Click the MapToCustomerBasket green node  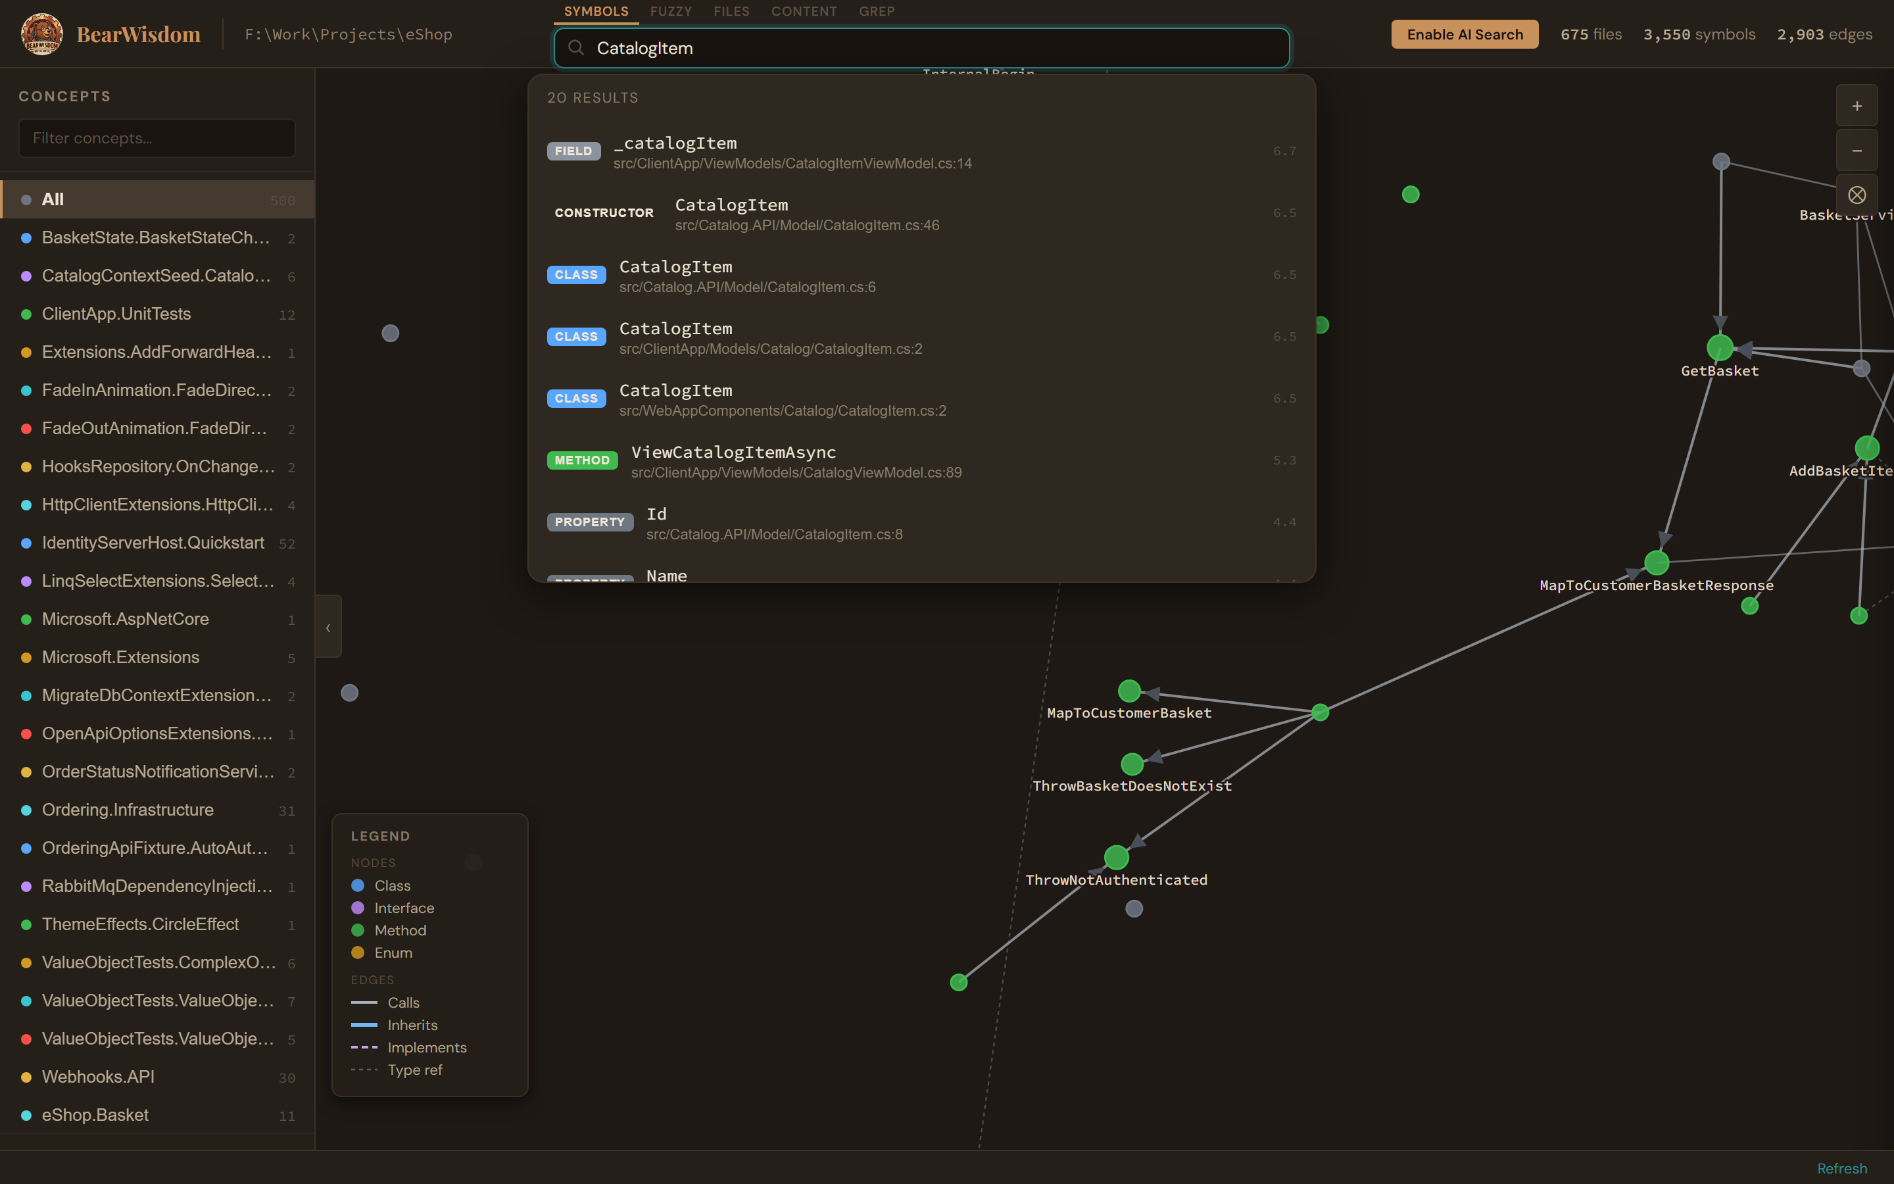pos(1129,691)
